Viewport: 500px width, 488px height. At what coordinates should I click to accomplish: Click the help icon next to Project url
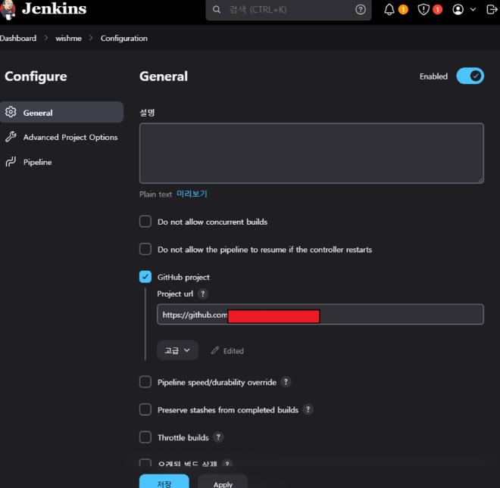(203, 294)
